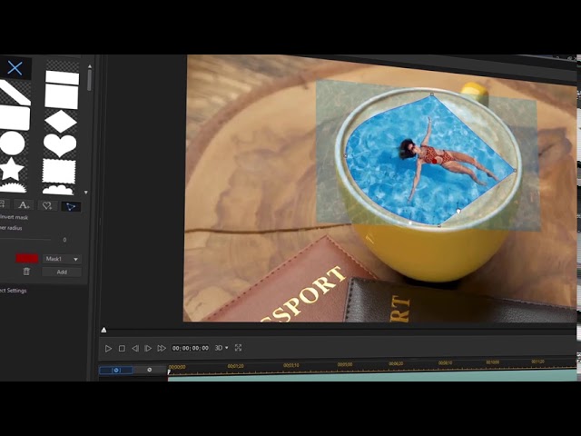Choose the cloud mask shape
Screen dimensions: 581x436
point(58,190)
